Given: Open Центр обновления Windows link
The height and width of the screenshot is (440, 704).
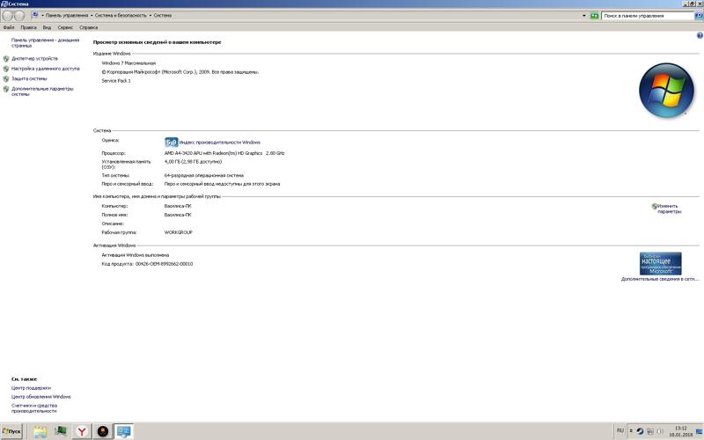Looking at the screenshot, I should pos(40,398).
